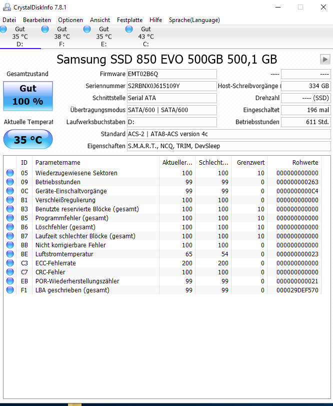Open the Optionen menu

click(x=70, y=20)
